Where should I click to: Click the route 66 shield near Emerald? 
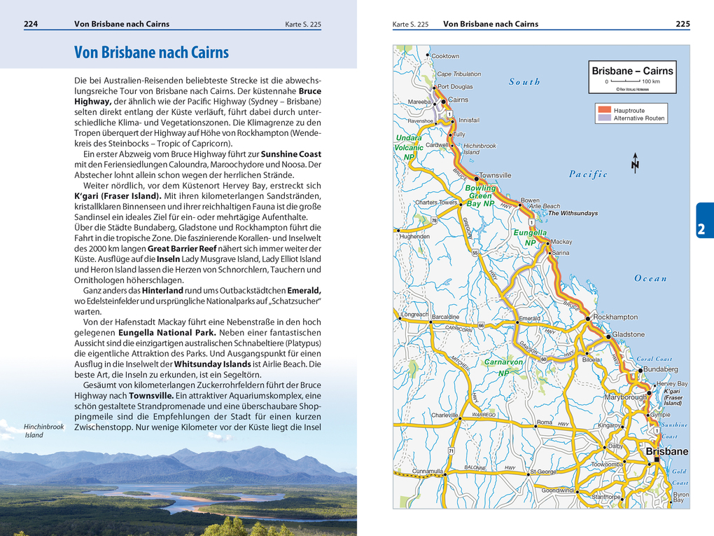[482, 325]
